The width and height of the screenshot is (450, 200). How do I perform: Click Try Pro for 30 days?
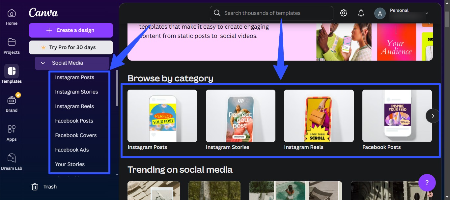70,47
